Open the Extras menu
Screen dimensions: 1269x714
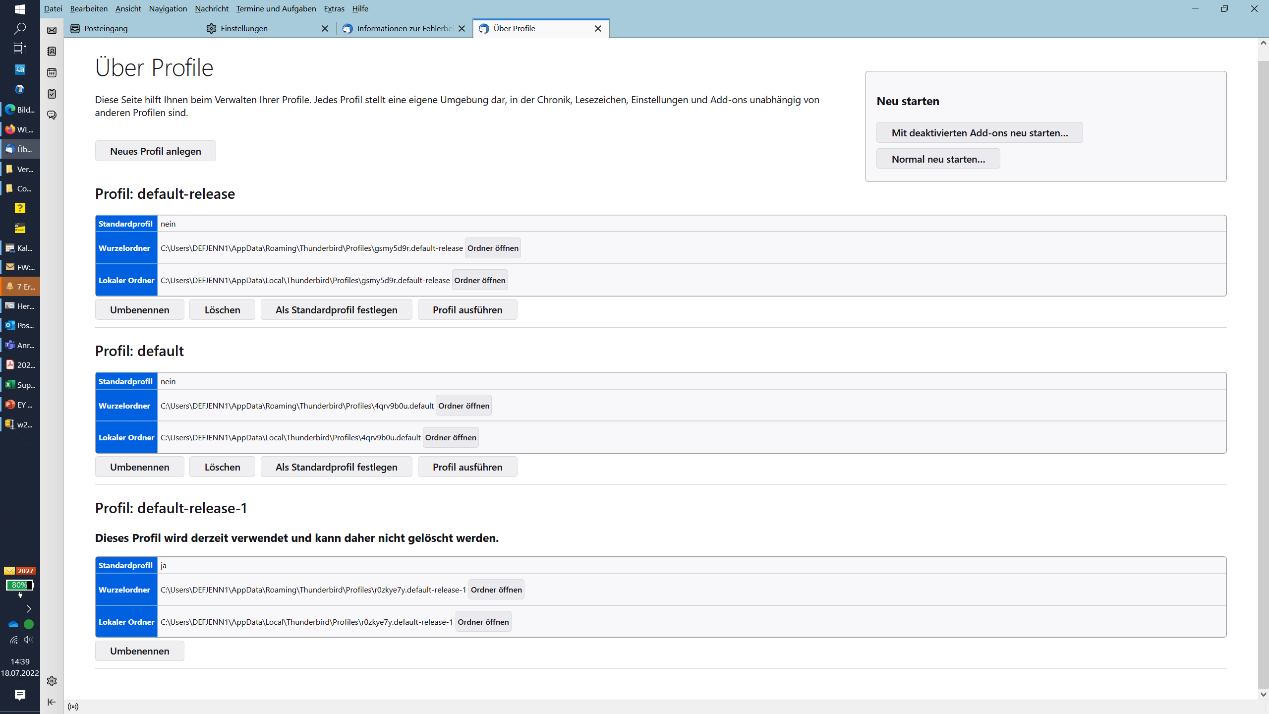coord(334,8)
